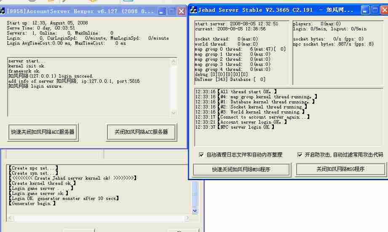Screen dimensions: 388x232
Task: Click the 'Start up: 12:33, August 05, 2008' text
Action: pyautogui.click(x=47, y=23)
